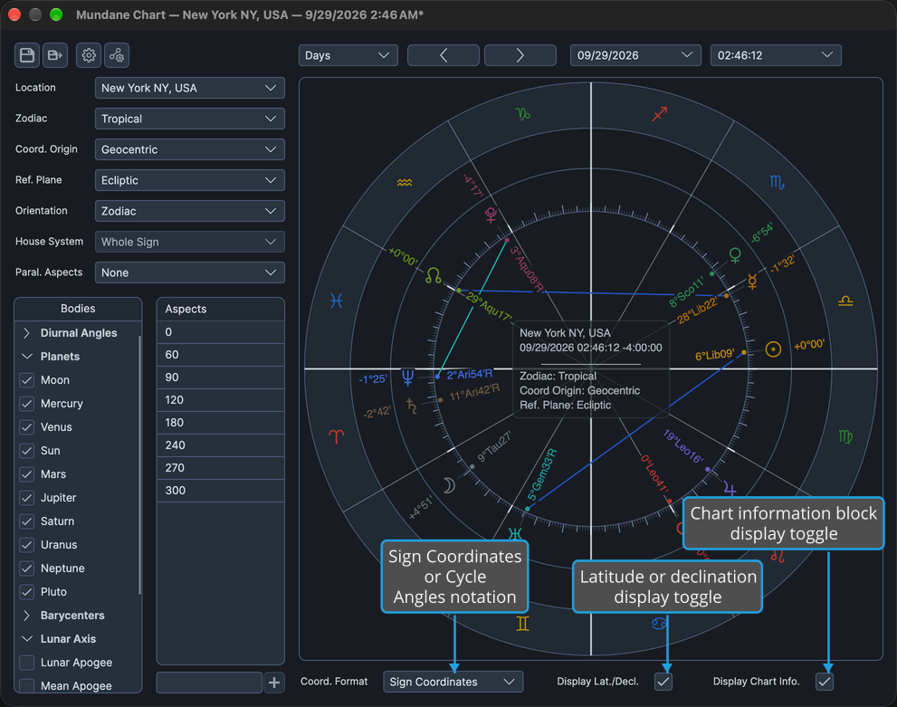Click the Scorpio symbol on the wheel
This screenshot has width=897, height=707.
[777, 183]
